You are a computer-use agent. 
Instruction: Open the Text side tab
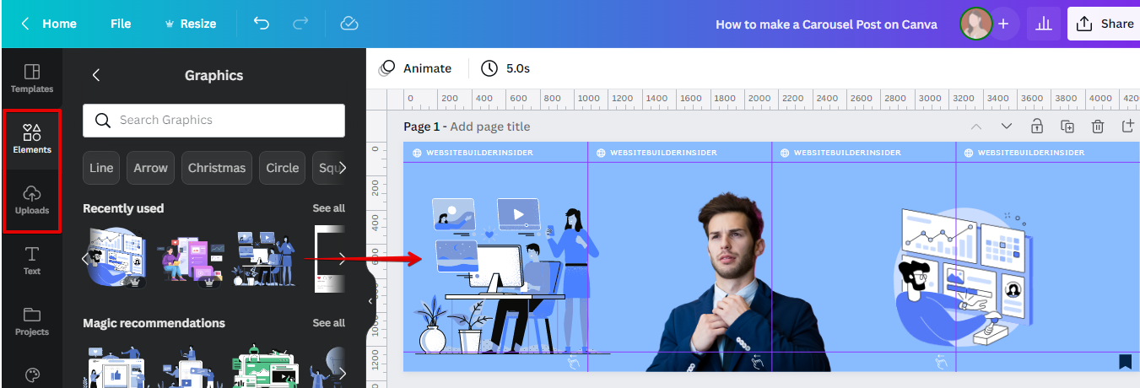coord(32,261)
